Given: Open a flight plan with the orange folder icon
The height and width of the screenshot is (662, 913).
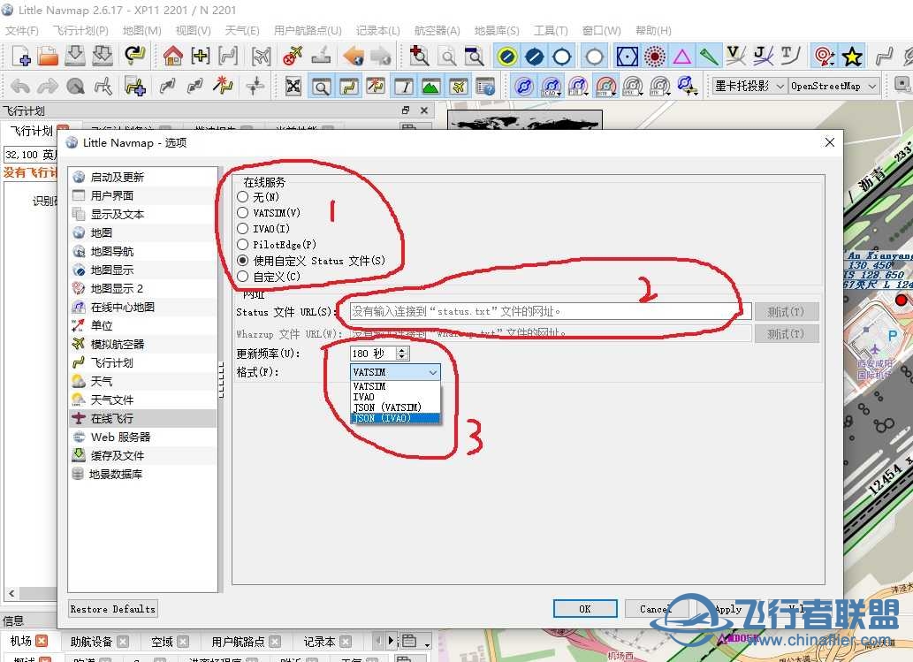Looking at the screenshot, I should (49, 57).
